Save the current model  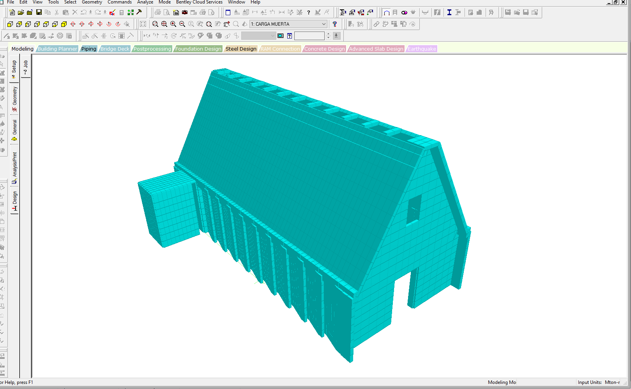(x=39, y=12)
